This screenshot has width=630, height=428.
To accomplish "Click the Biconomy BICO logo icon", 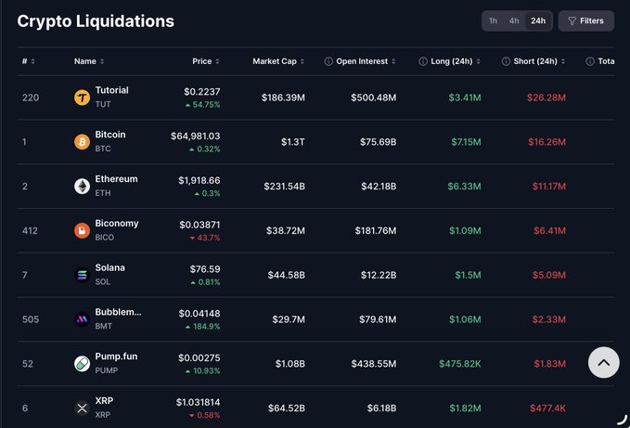I will click(82, 230).
